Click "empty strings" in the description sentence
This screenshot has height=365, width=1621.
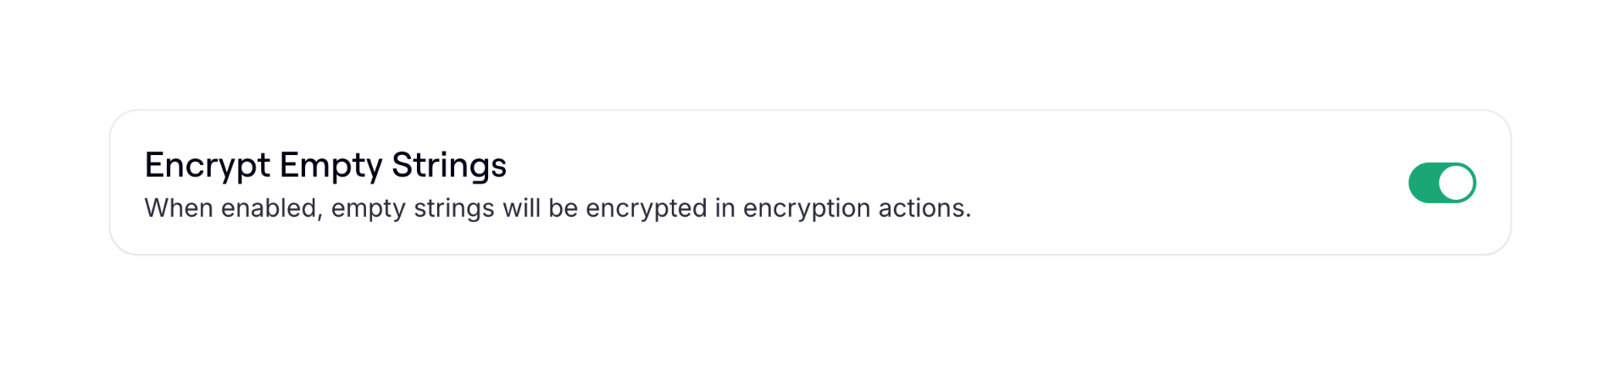413,208
